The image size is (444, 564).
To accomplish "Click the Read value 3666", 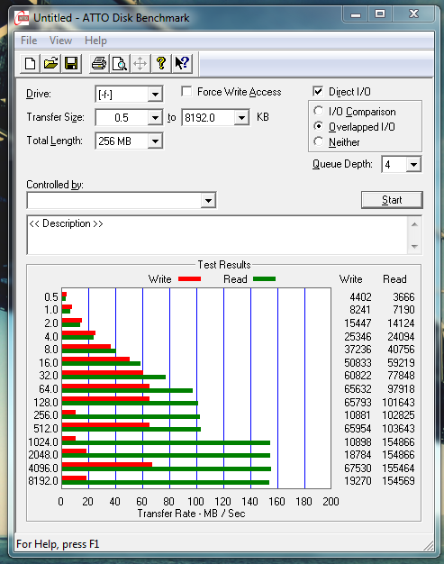I will point(403,297).
